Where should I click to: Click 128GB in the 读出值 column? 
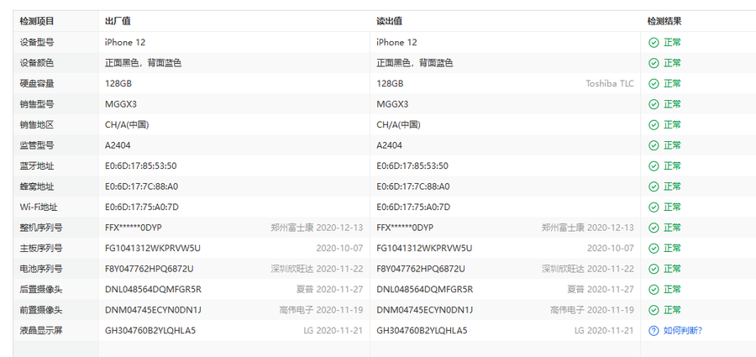pyautogui.click(x=390, y=83)
